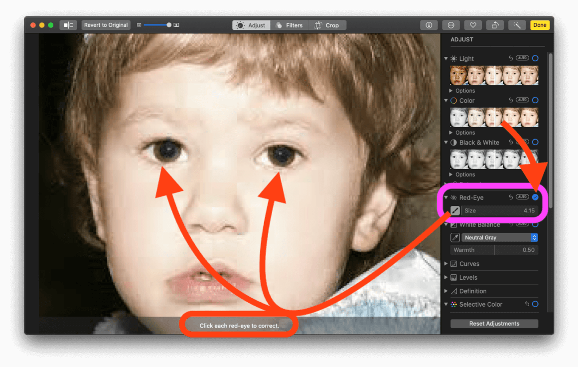This screenshot has width=578, height=367.
Task: Switch to the Crop tab
Action: pos(327,25)
